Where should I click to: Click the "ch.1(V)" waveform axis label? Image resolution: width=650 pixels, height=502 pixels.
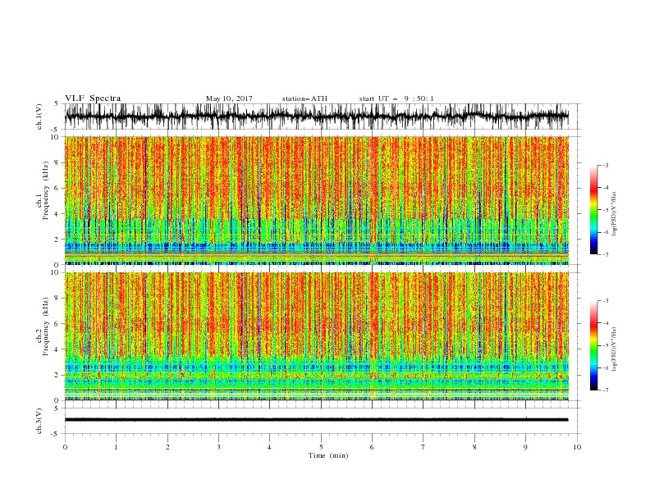[x=39, y=116]
